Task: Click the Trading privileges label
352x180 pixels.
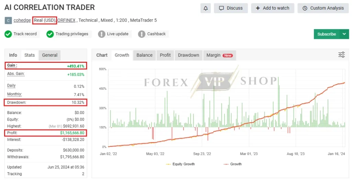Action: (x=72, y=34)
